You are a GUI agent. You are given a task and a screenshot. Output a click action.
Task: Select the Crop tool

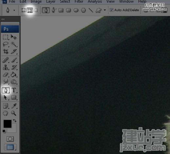(x=6, y=51)
